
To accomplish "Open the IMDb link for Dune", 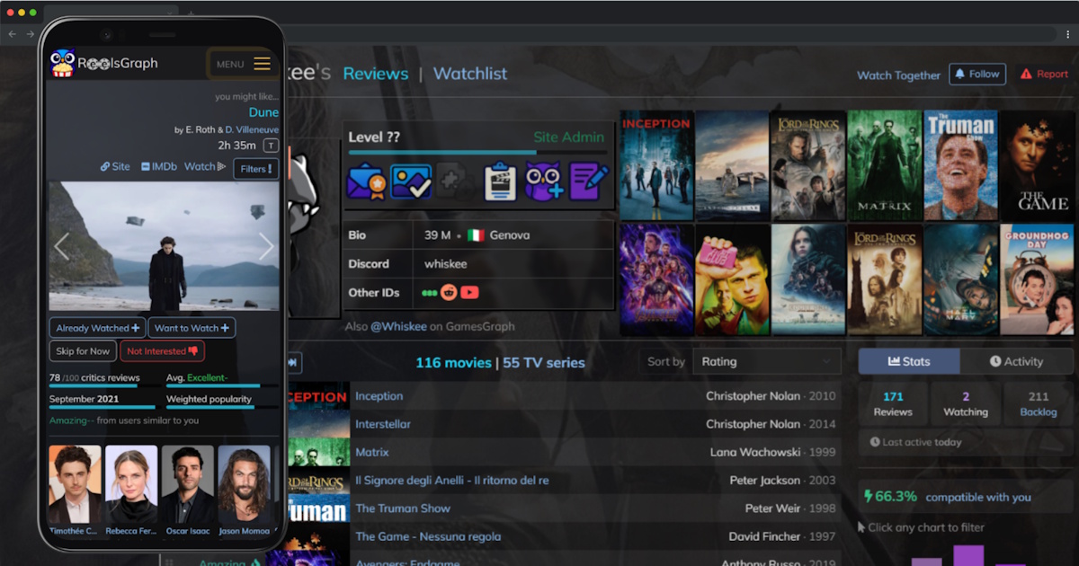I will [x=159, y=167].
